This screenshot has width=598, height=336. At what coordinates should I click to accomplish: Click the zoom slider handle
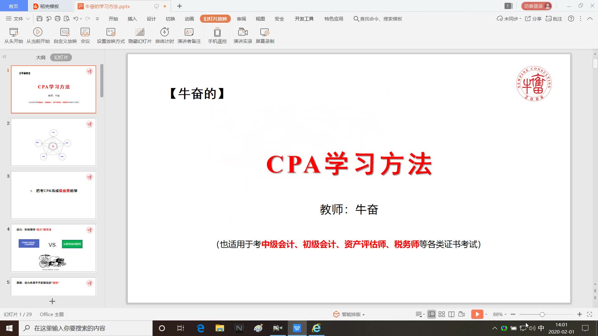(542, 315)
